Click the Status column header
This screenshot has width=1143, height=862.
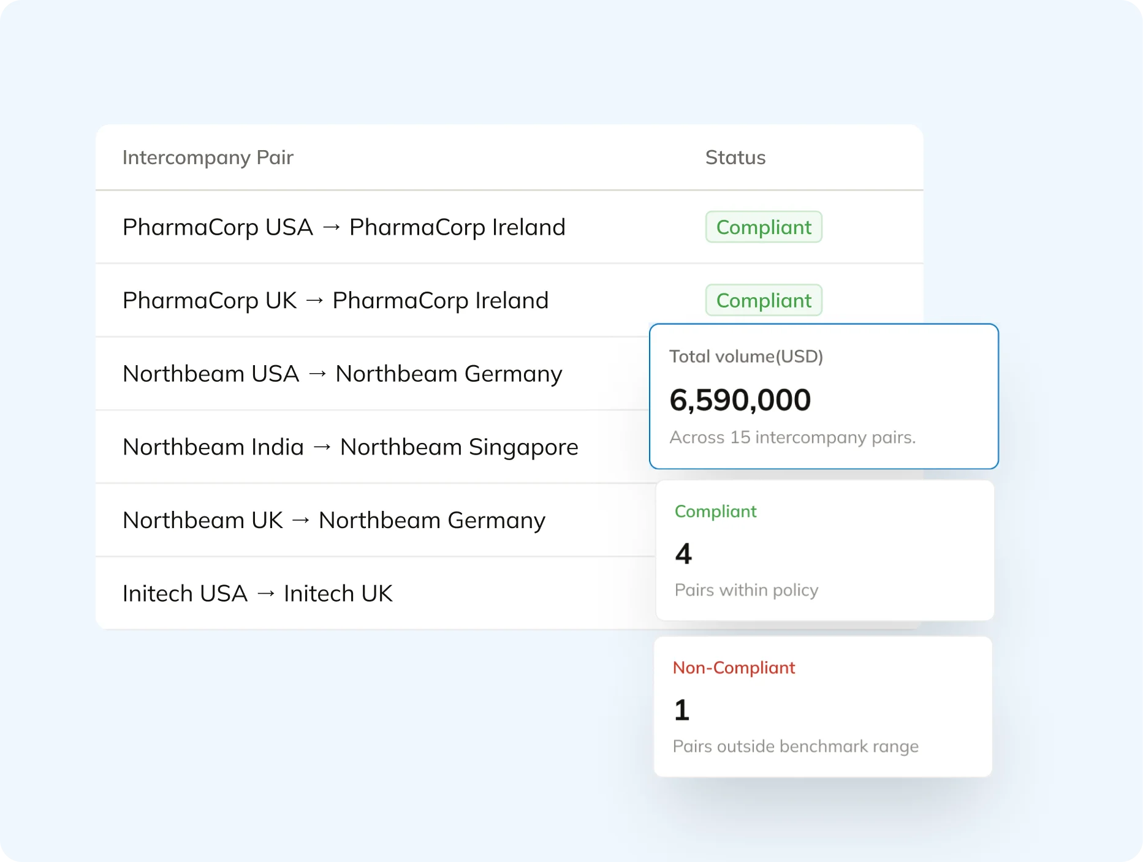click(735, 157)
